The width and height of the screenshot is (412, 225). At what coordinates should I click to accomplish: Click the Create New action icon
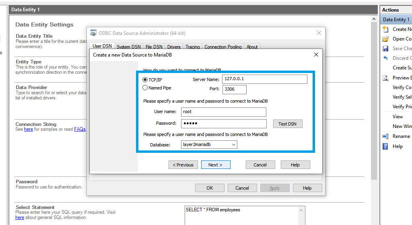click(385, 29)
